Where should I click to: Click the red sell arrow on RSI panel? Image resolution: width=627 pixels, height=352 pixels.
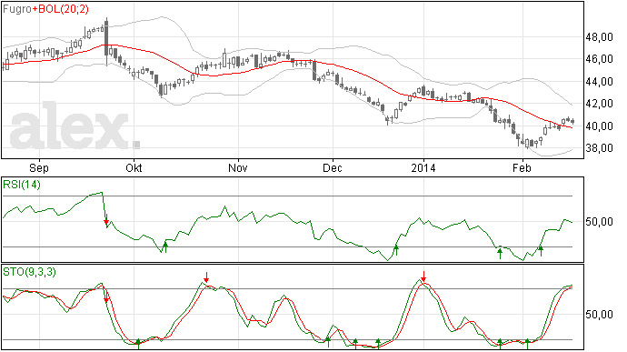[x=106, y=219]
